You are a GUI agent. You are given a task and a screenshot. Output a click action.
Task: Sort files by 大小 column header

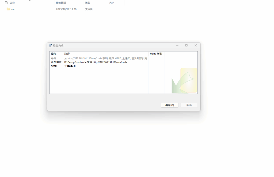(x=112, y=3)
